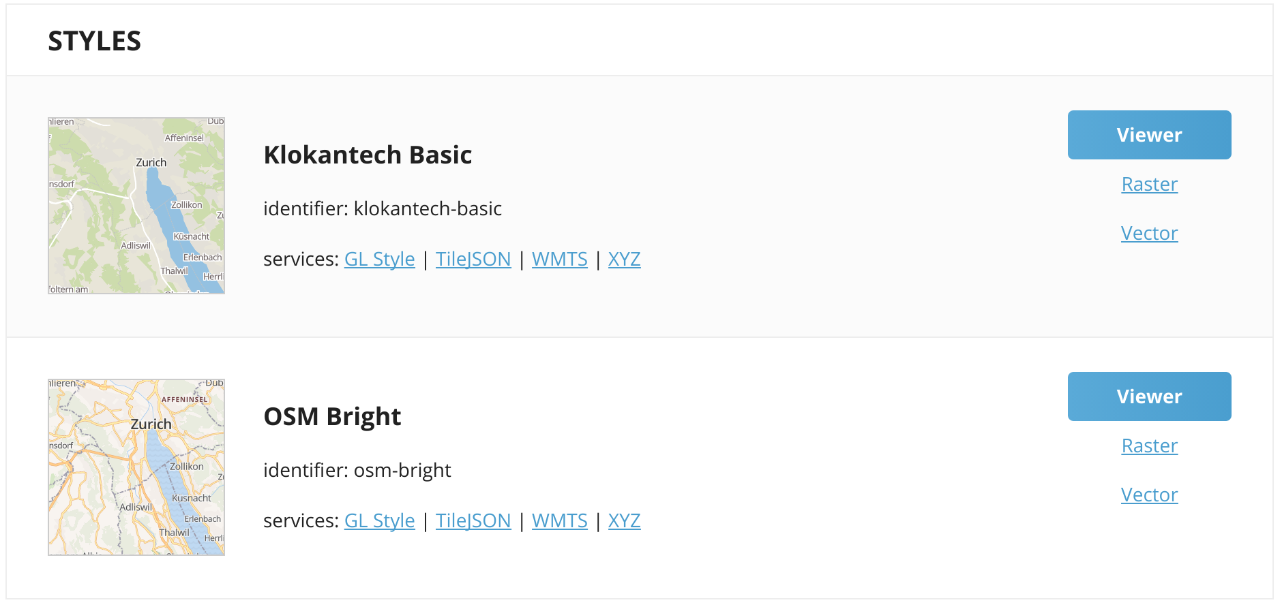Open Vector link for Klokantech Basic
The width and height of the screenshot is (1282, 609).
tap(1149, 233)
